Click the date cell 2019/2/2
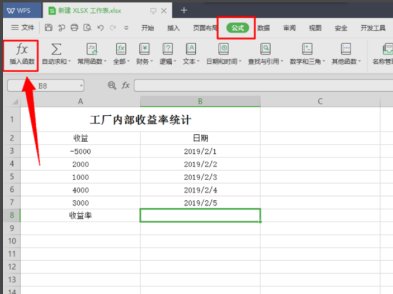This screenshot has width=393, height=294. point(200,164)
